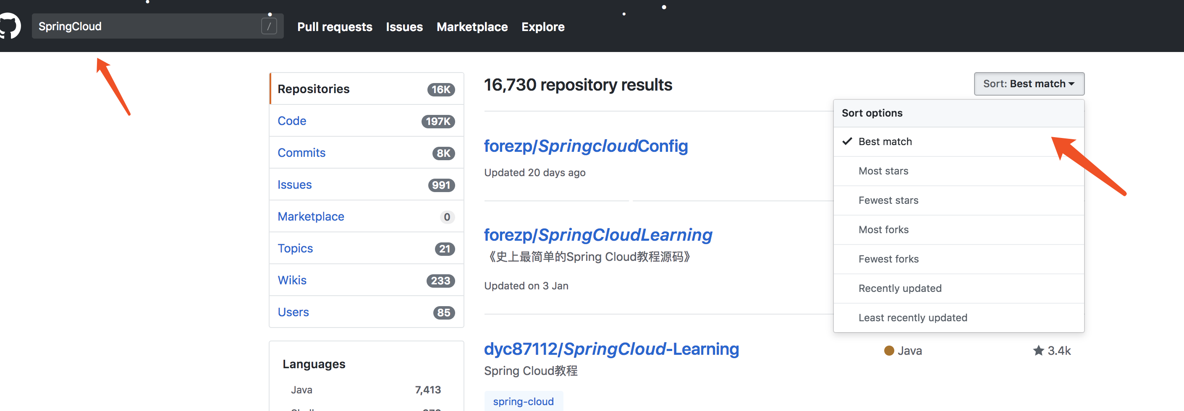
Task: Select Best match sort option
Action: 958,141
